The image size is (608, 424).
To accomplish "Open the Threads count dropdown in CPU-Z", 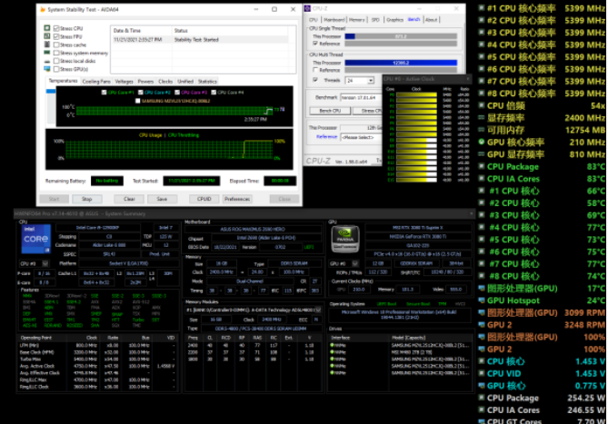I will (x=371, y=80).
